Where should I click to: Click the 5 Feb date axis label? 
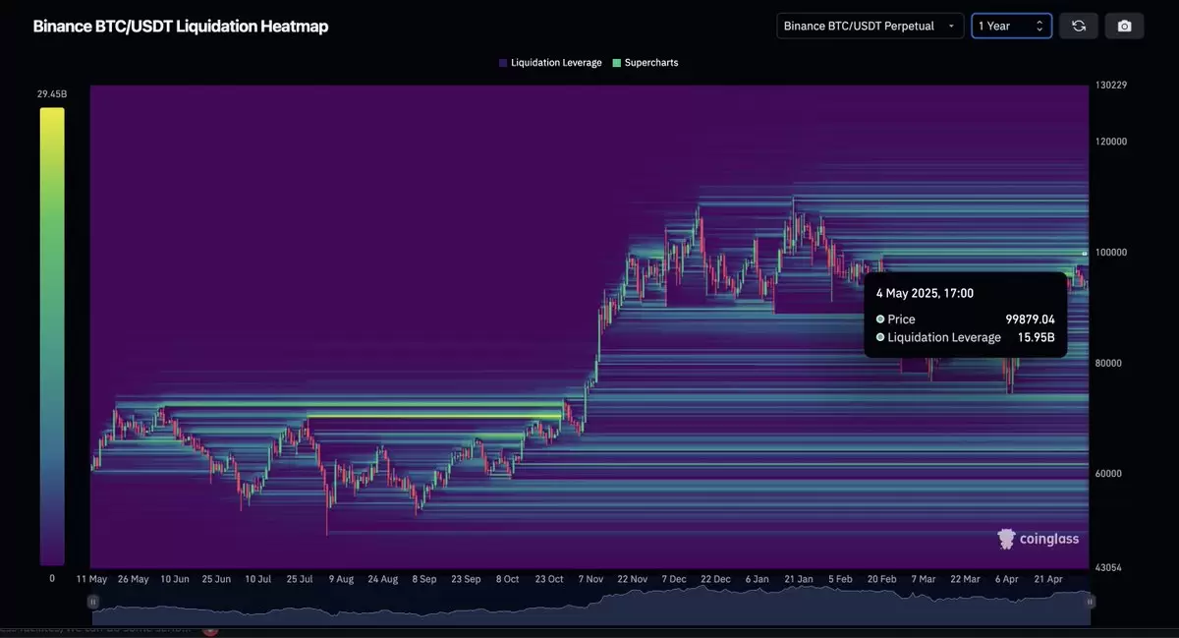(x=841, y=580)
